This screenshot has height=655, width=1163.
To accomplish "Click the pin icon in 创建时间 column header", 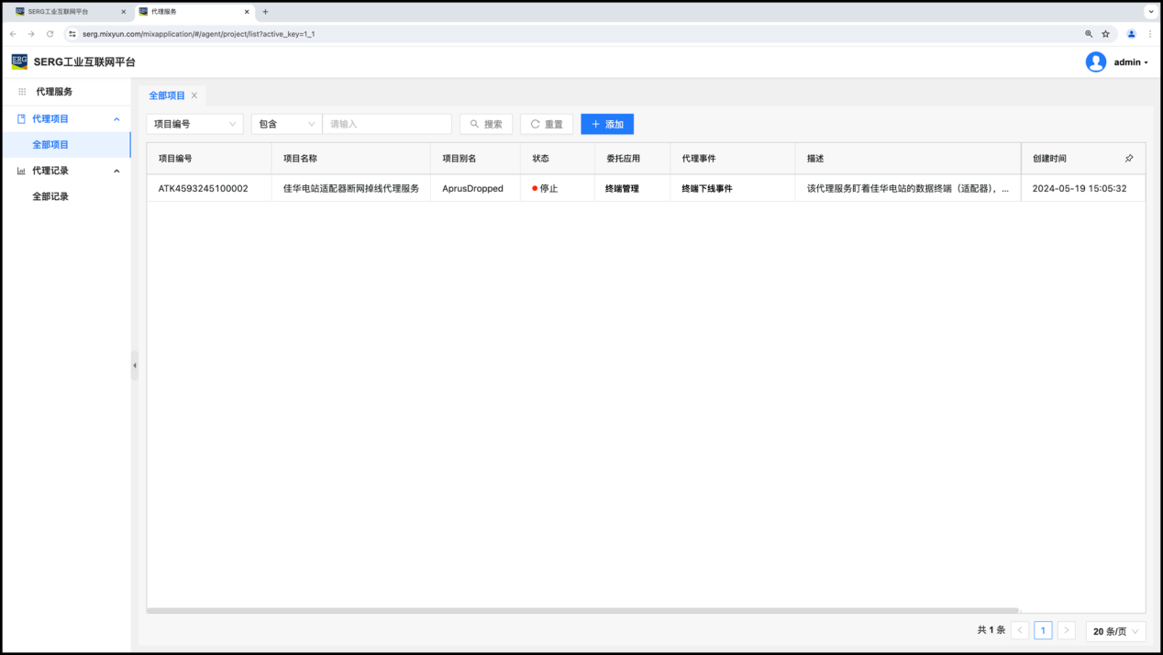I will point(1129,159).
